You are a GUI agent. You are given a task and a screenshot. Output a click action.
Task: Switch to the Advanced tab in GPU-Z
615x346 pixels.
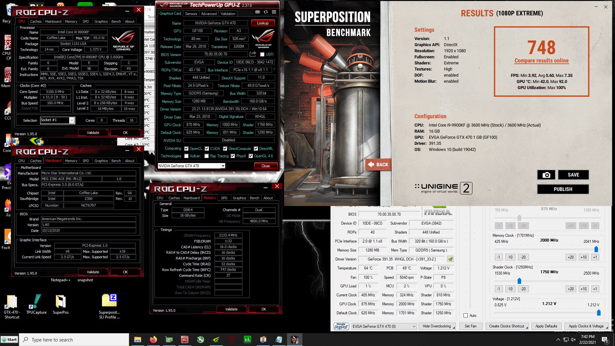click(209, 14)
